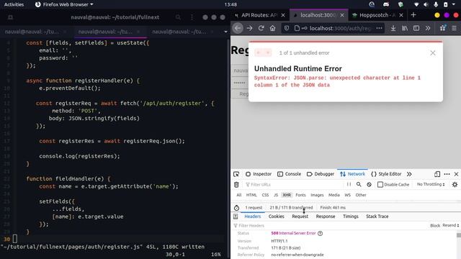Viewport: 461px width, 259px height.
Task: Toggle XHR network filter
Action: point(287,195)
